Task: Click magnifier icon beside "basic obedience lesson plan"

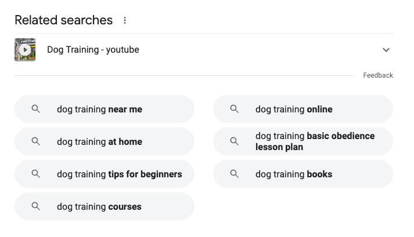Action: pyautogui.click(x=235, y=141)
